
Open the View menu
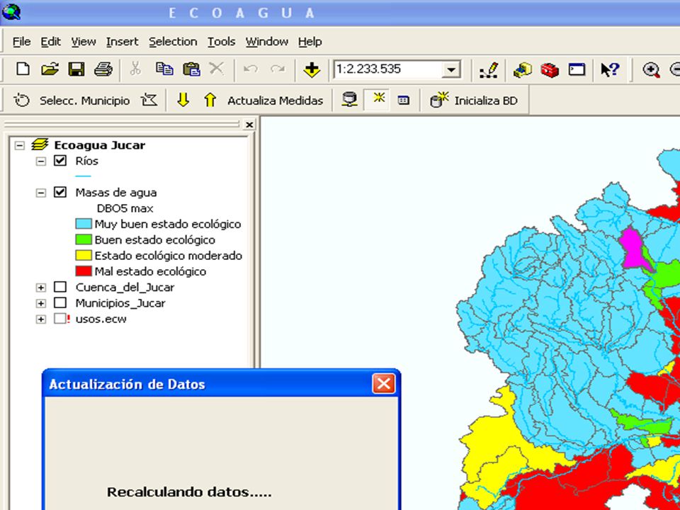click(84, 42)
